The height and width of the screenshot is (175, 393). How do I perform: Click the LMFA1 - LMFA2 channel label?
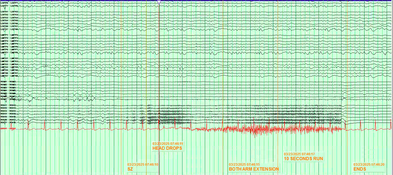(x=9, y=58)
